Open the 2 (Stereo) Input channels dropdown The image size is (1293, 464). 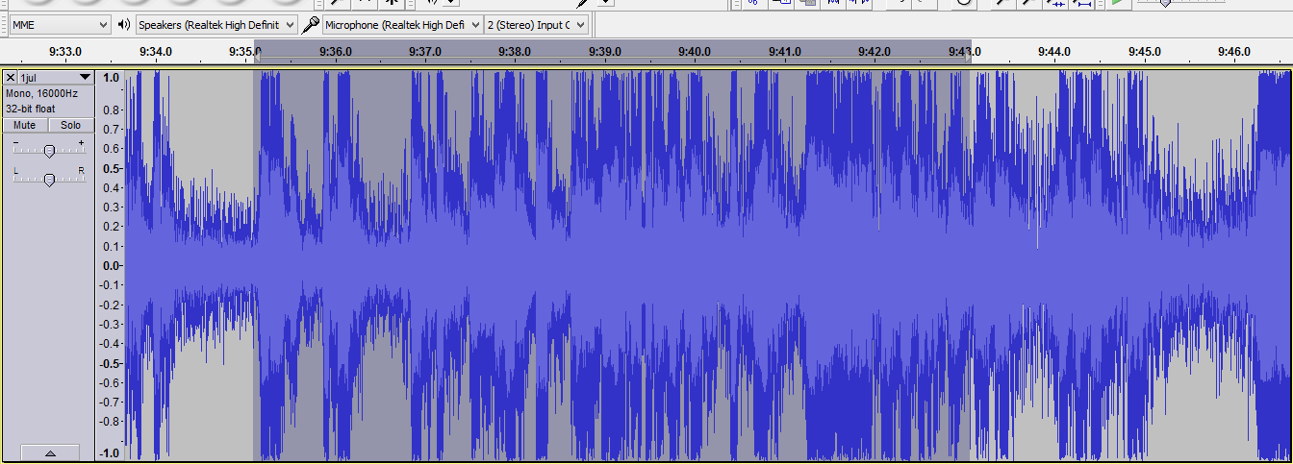(536, 24)
